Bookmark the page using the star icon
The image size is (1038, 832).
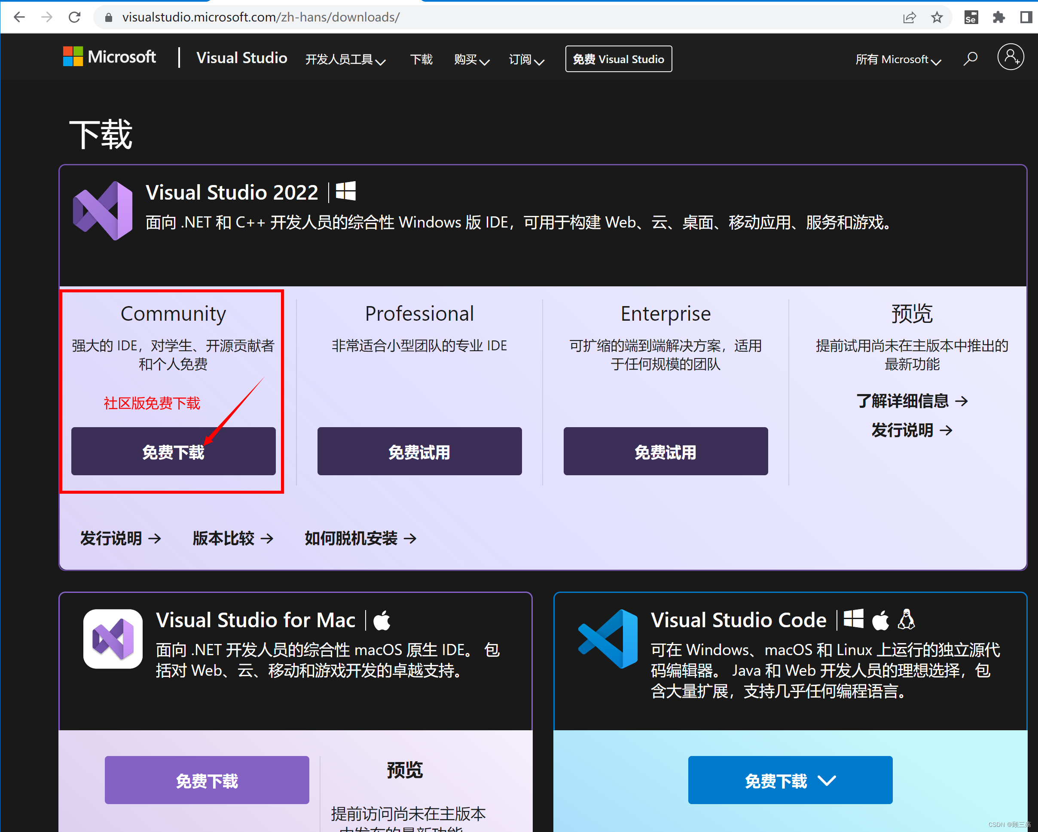937,17
